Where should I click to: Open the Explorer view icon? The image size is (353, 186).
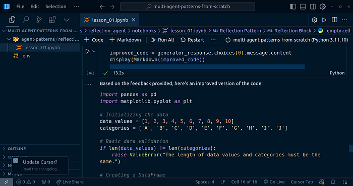coord(12,20)
